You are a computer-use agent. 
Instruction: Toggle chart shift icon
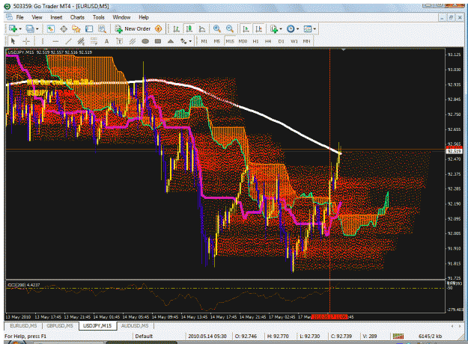pyautogui.click(x=258, y=29)
